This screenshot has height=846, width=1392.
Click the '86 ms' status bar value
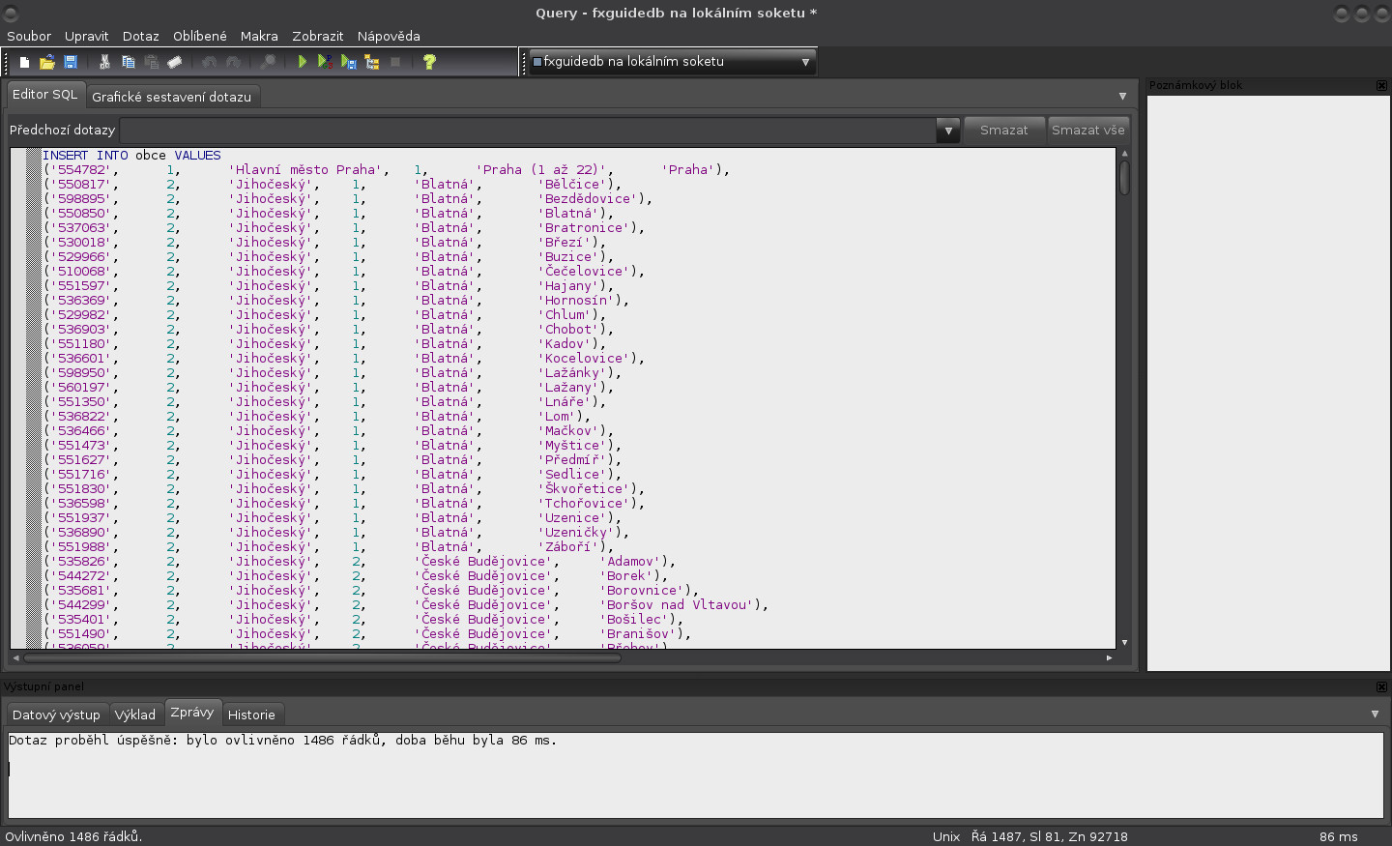(x=1339, y=837)
